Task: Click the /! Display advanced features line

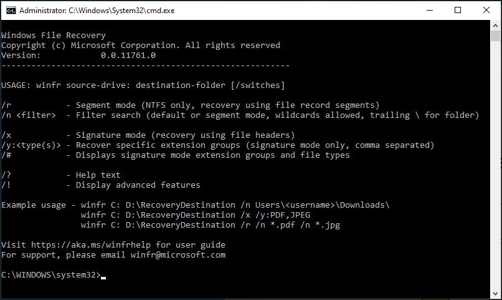Action: click(x=100, y=185)
